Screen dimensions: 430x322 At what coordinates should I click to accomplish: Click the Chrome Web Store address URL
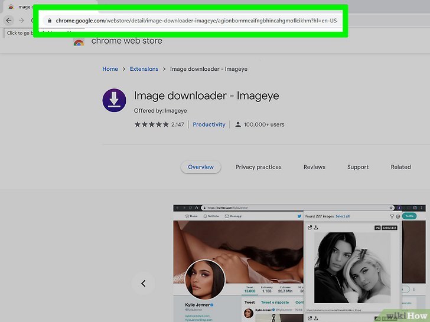[x=196, y=21]
